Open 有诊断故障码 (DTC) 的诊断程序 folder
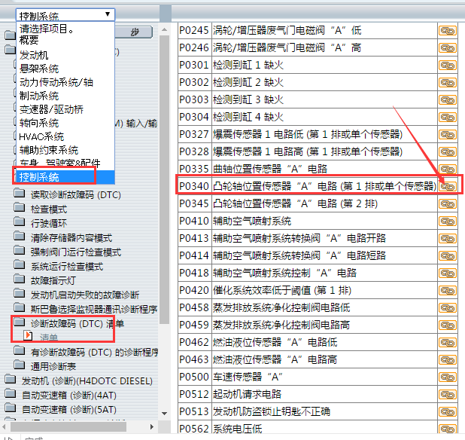 coord(20,350)
